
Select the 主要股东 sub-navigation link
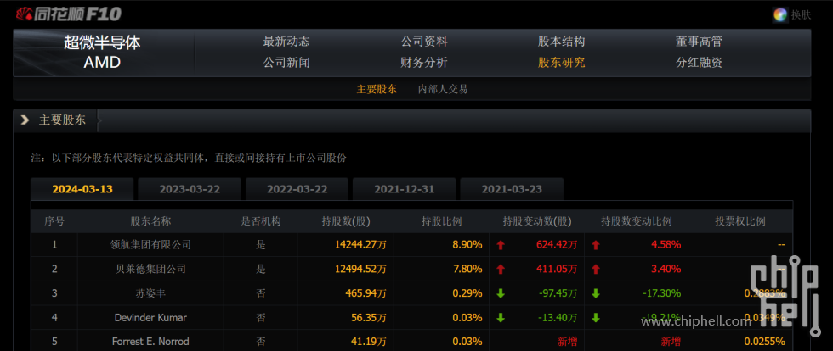pyautogui.click(x=377, y=89)
